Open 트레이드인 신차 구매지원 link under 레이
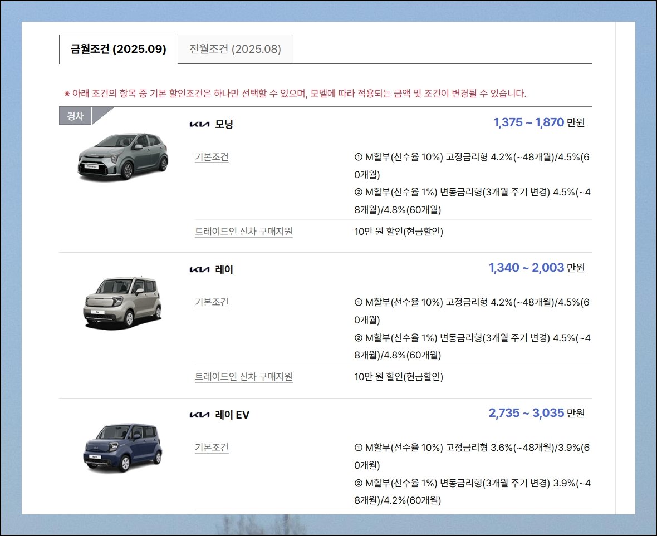Image resolution: width=657 pixels, height=536 pixels. tap(243, 376)
